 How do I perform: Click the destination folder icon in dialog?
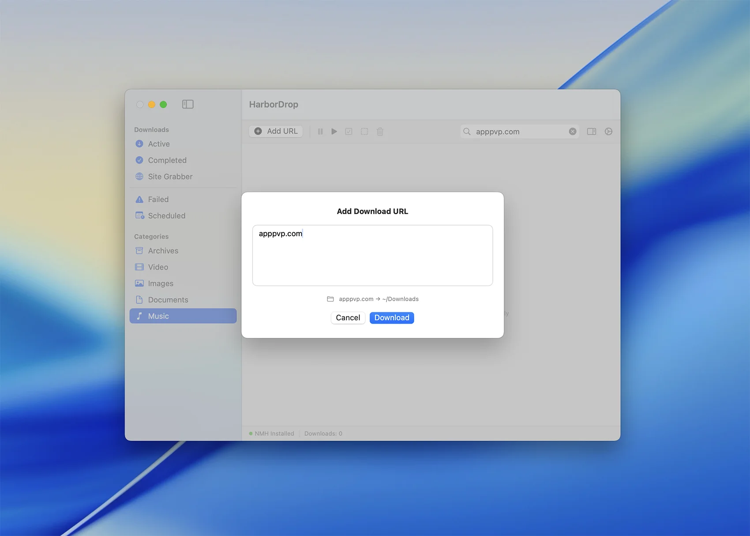click(x=330, y=299)
